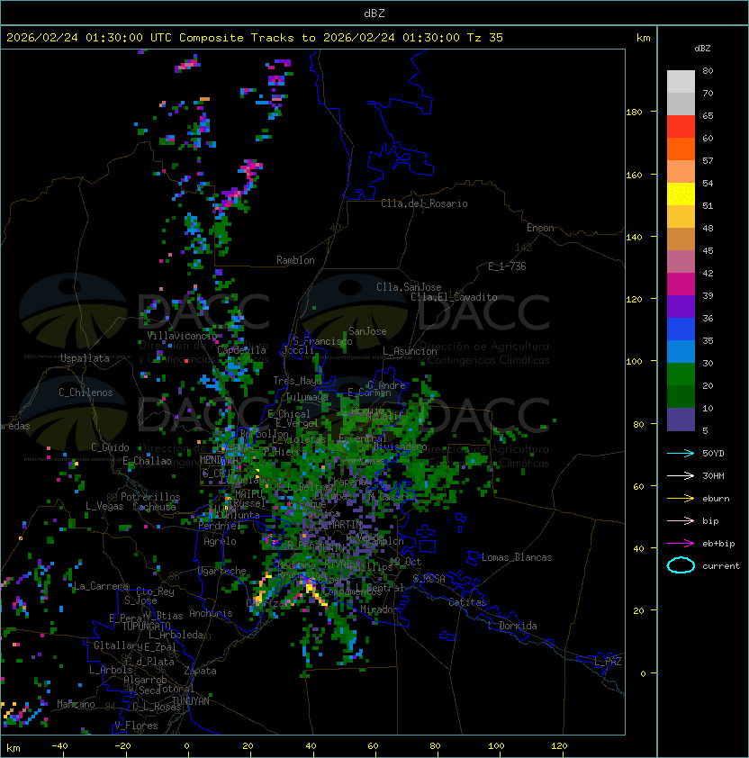Click the 100 km tick on vertical axis
Viewport: 749px width, 758px height.
(x=634, y=362)
